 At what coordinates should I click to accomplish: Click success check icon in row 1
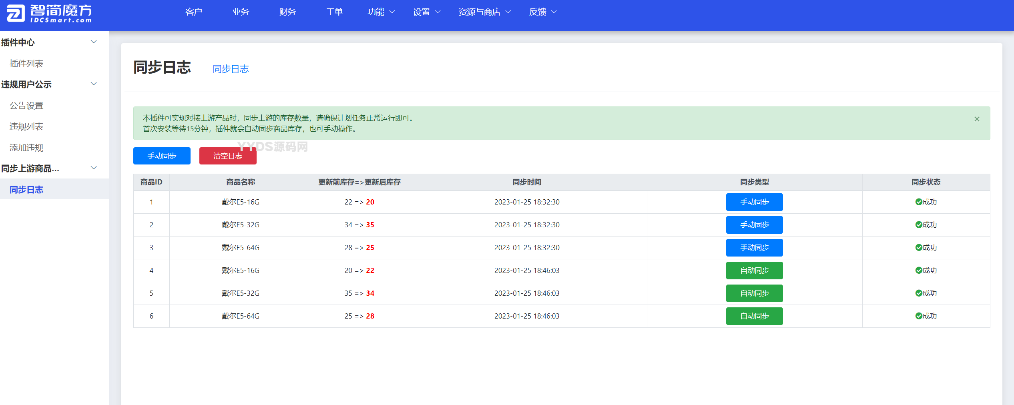pos(919,202)
